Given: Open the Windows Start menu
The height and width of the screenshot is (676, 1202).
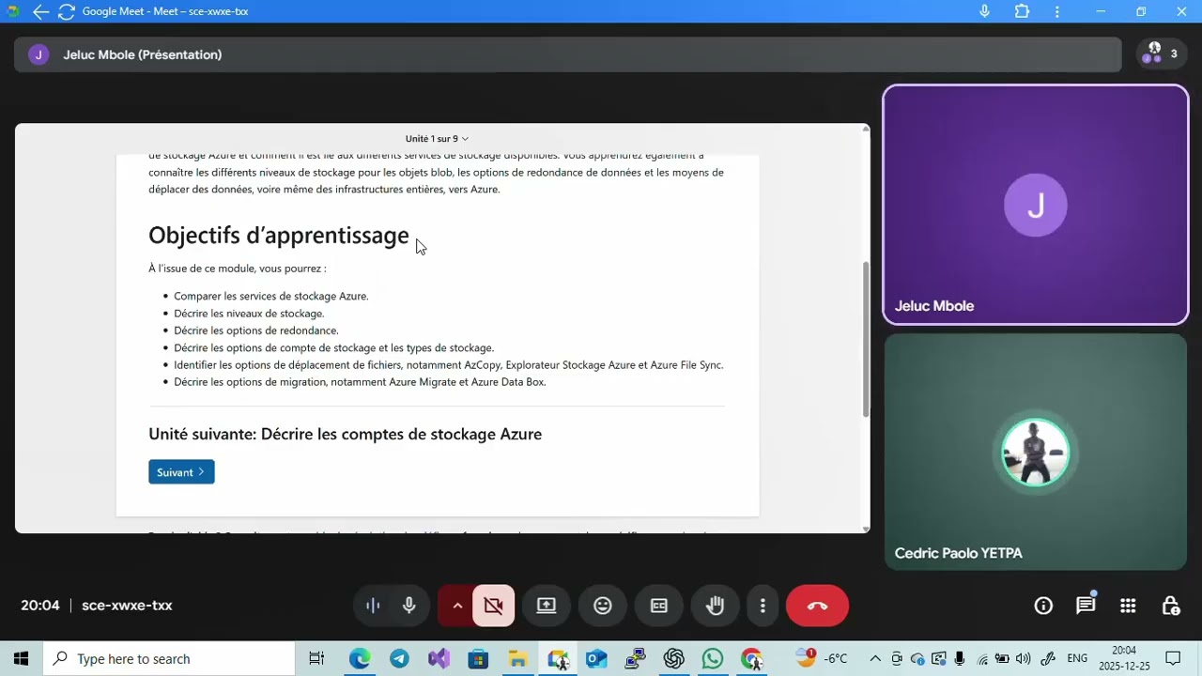Looking at the screenshot, I should (21, 658).
